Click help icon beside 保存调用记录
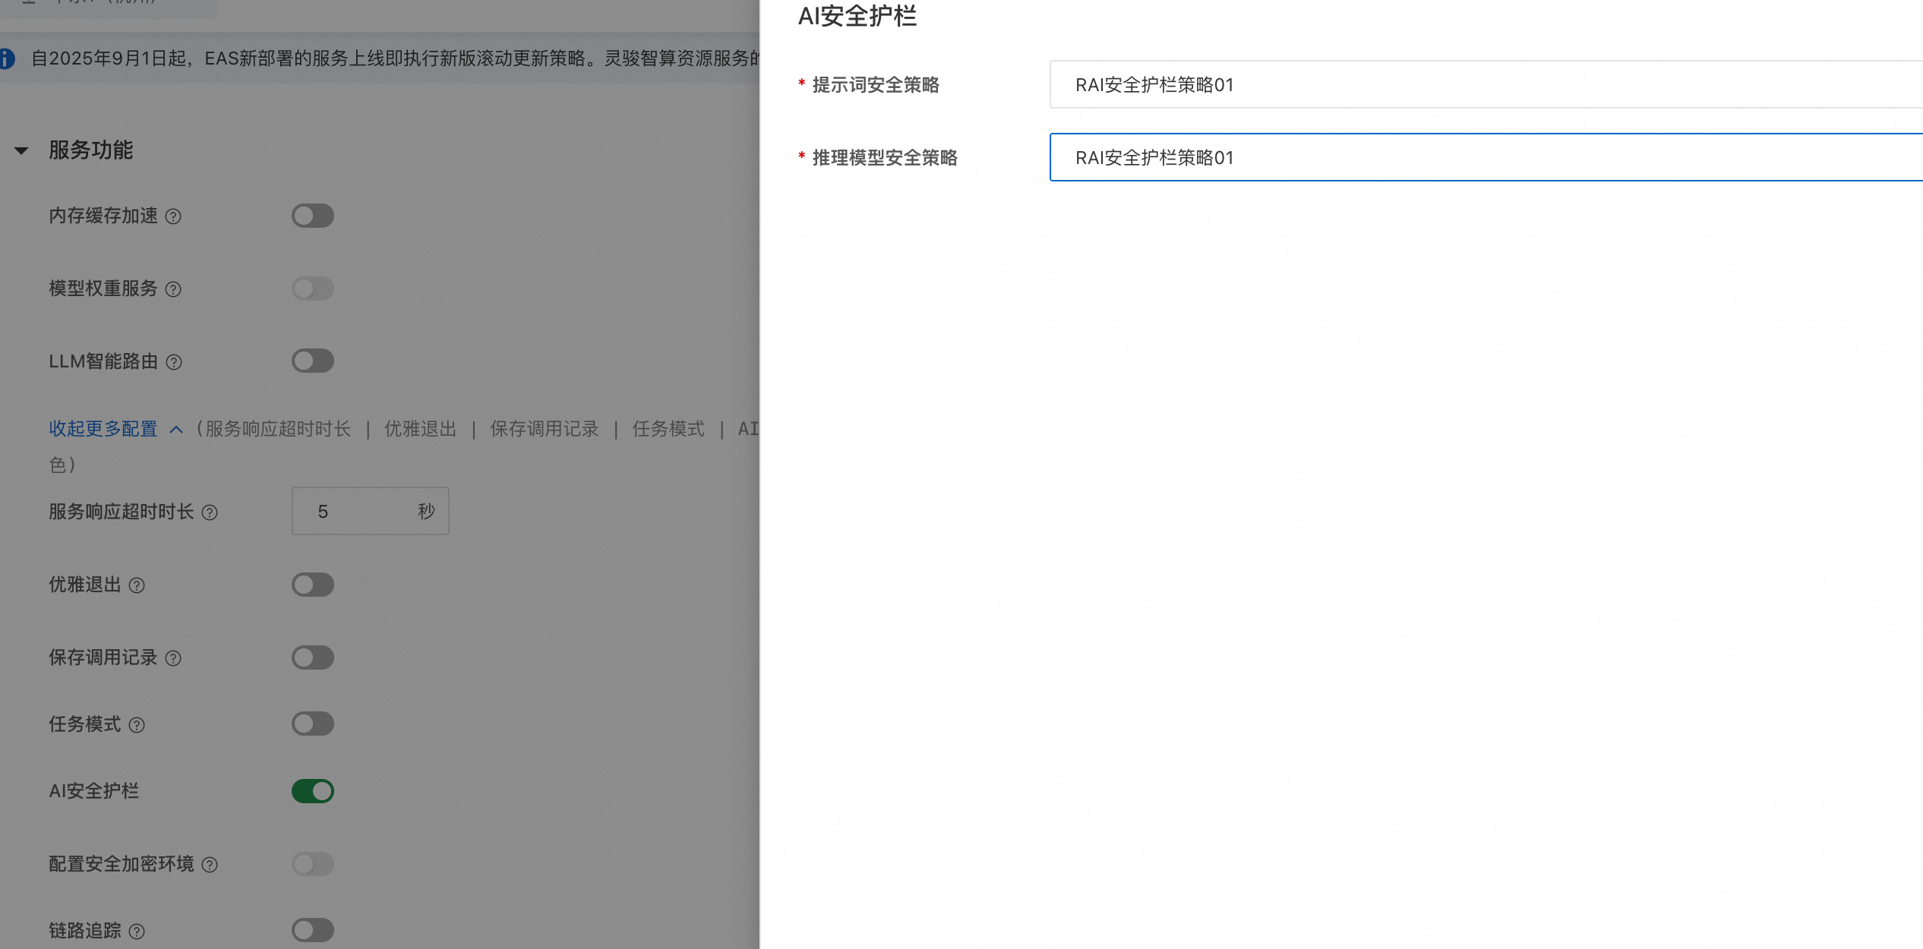This screenshot has width=1923, height=949. coord(173,658)
